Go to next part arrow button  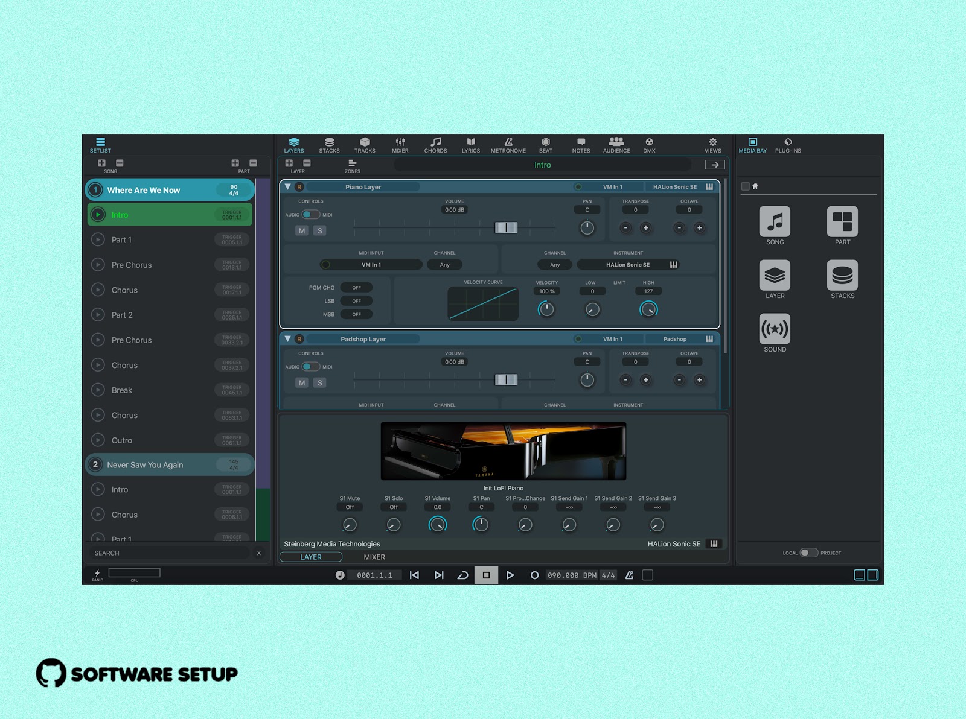pyautogui.click(x=715, y=165)
